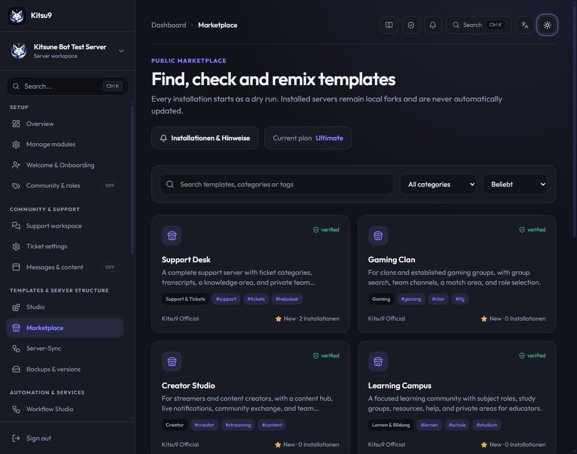
Task: Toggle the OFF badge for Messages & content
Action: [x=110, y=267]
